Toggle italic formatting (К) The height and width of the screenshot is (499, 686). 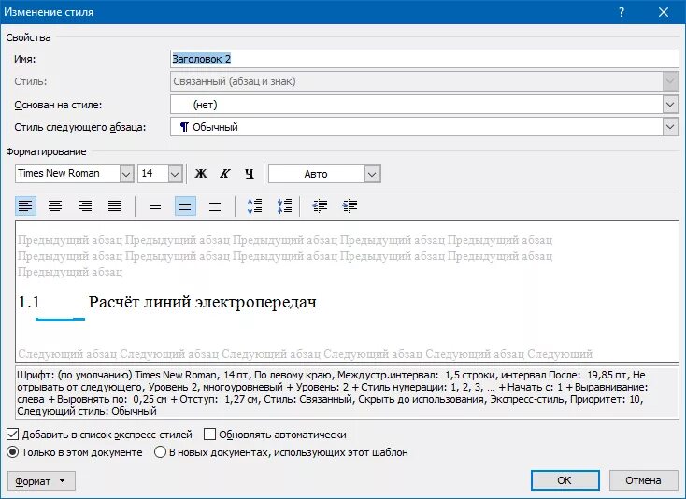pyautogui.click(x=225, y=174)
